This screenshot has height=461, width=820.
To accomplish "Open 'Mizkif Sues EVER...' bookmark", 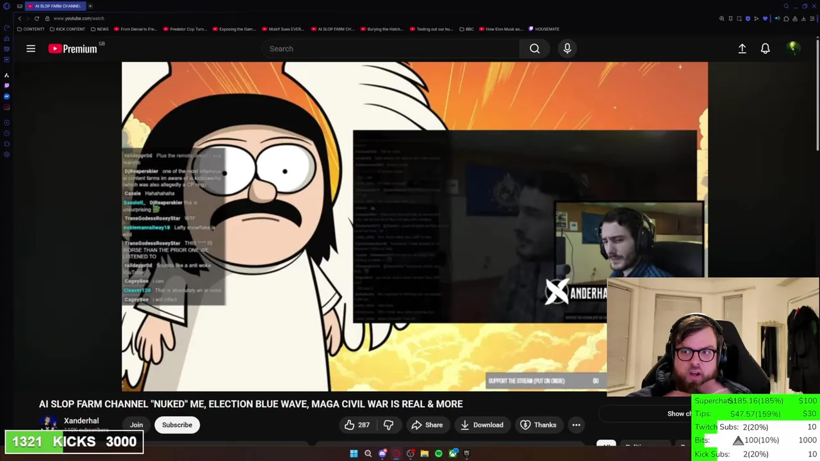I will click(x=283, y=29).
